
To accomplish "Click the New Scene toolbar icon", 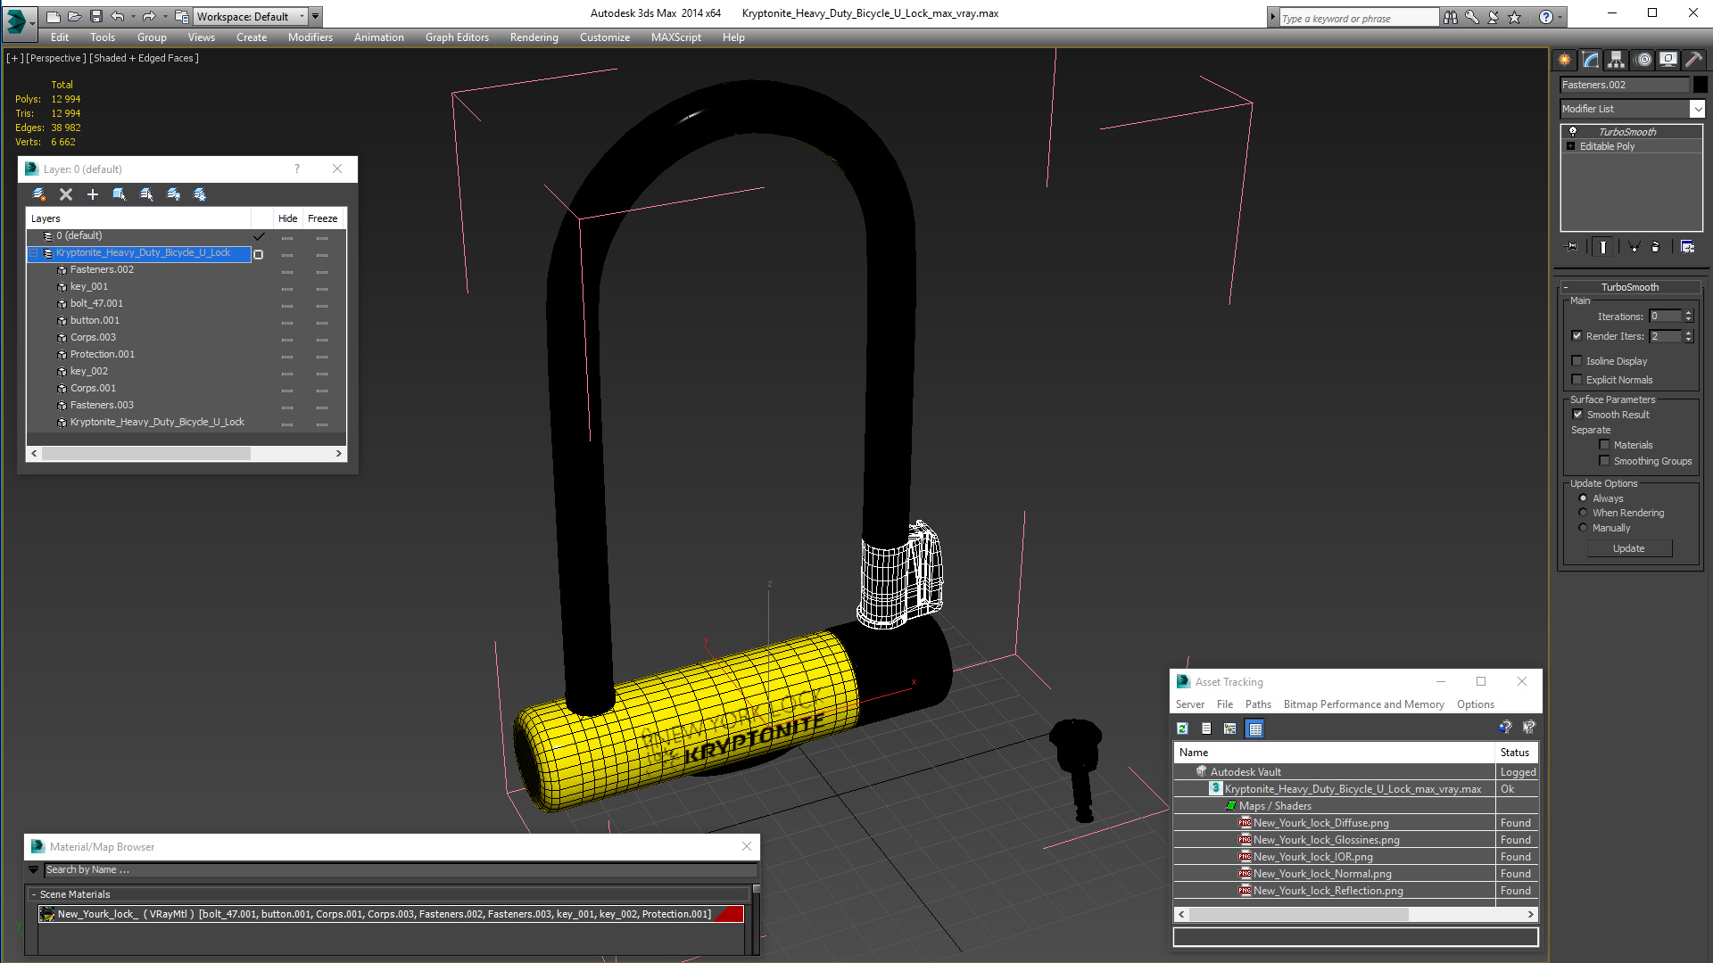I will [x=54, y=16].
